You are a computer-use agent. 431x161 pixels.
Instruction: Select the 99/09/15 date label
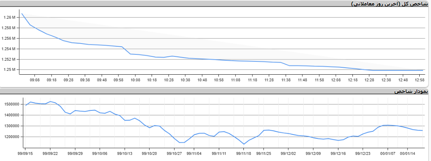point(25,153)
